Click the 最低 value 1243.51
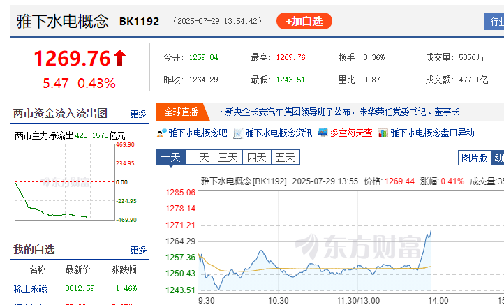 click(x=291, y=80)
